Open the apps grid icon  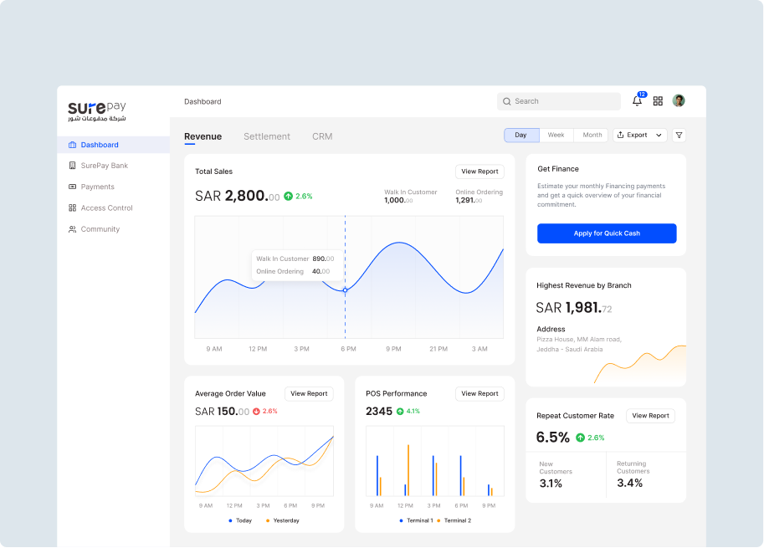658,101
